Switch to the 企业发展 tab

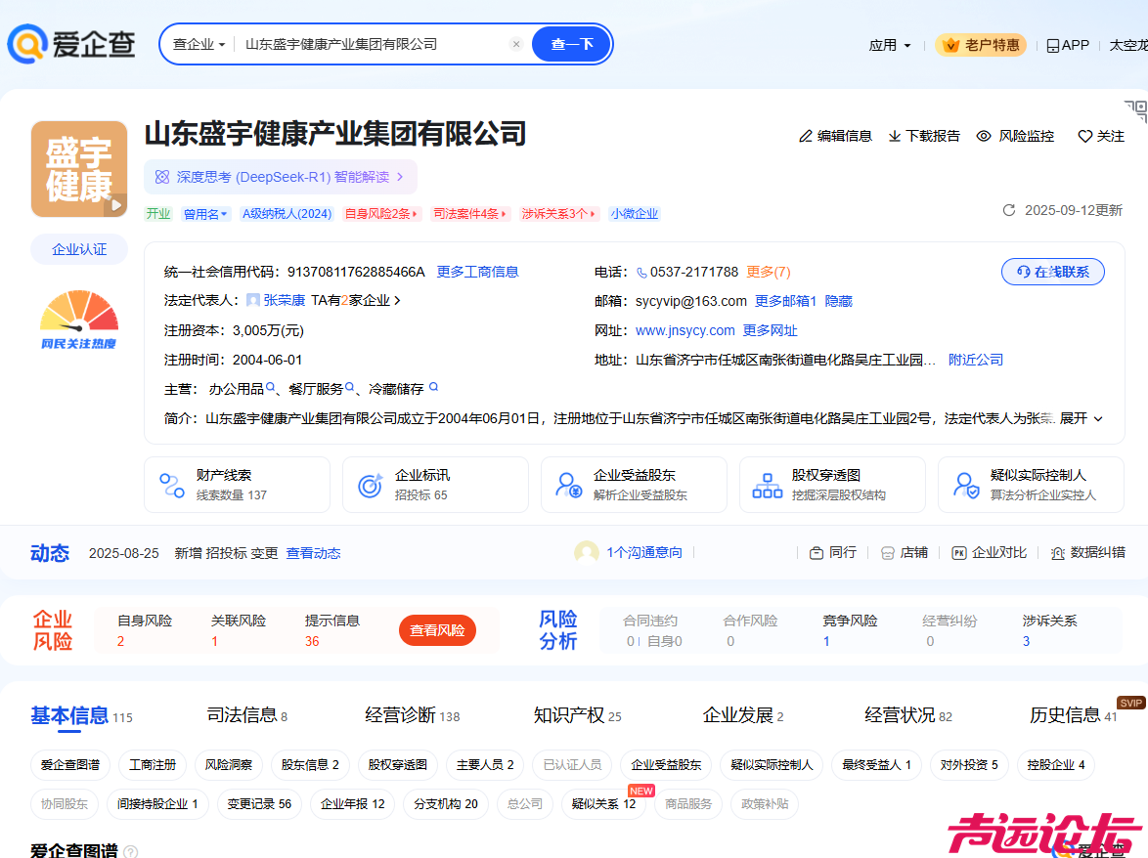pos(742,715)
